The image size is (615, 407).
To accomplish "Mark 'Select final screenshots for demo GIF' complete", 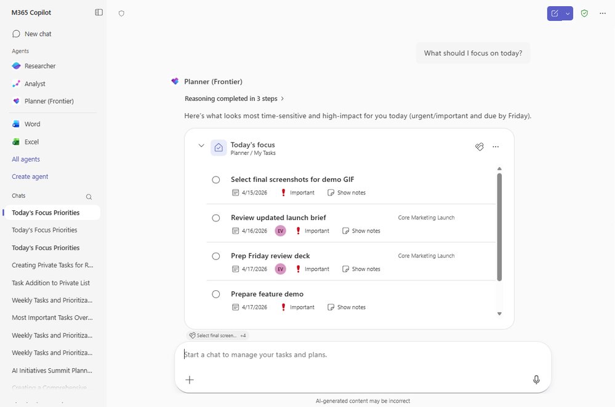I will click(216, 180).
